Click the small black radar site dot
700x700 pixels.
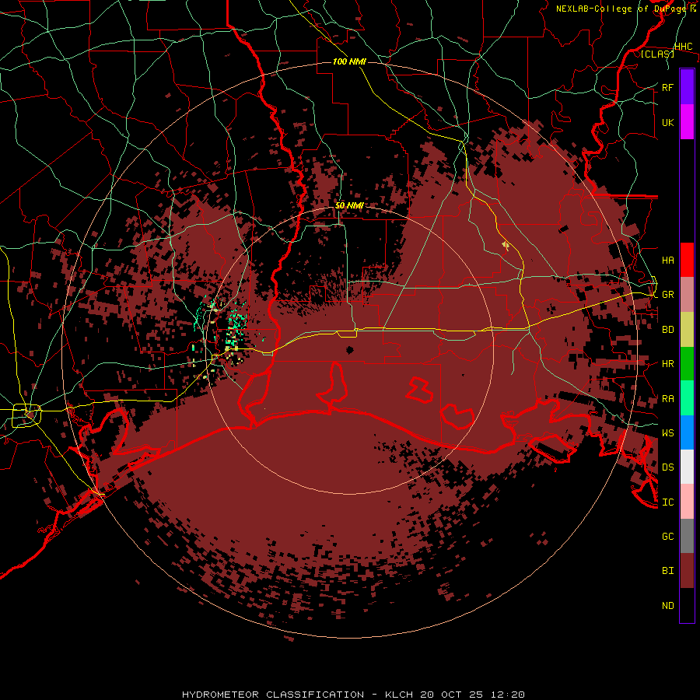pyautogui.click(x=349, y=349)
